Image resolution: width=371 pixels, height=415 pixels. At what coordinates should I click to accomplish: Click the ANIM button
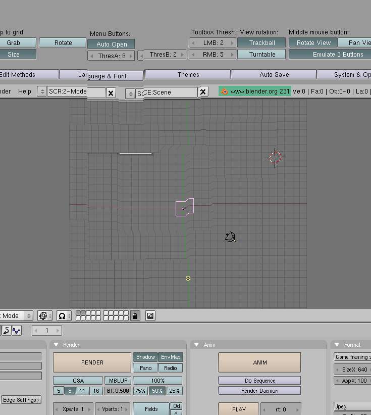pos(259,362)
